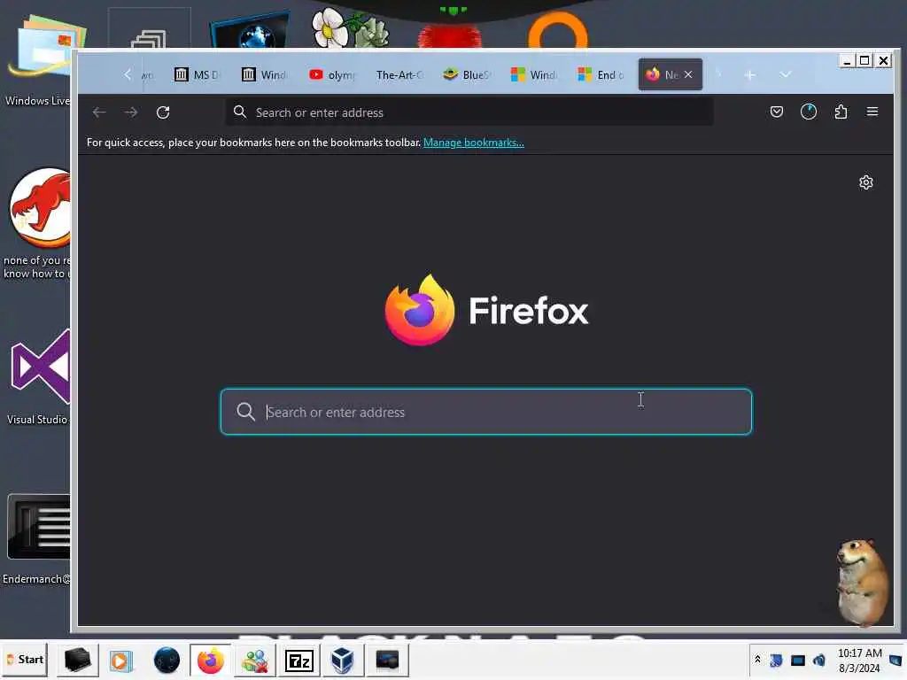
Task: Open the dark blue globe taskbar icon
Action: [167, 661]
